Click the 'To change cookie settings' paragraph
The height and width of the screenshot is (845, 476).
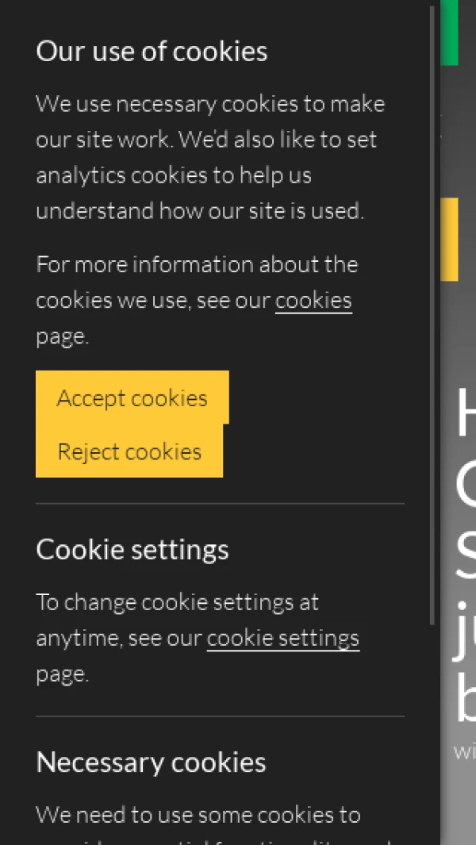(178, 603)
